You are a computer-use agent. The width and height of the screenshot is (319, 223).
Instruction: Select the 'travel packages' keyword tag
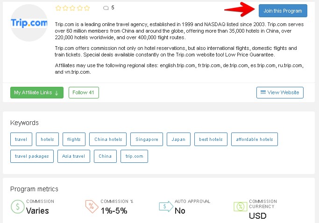(x=32, y=156)
